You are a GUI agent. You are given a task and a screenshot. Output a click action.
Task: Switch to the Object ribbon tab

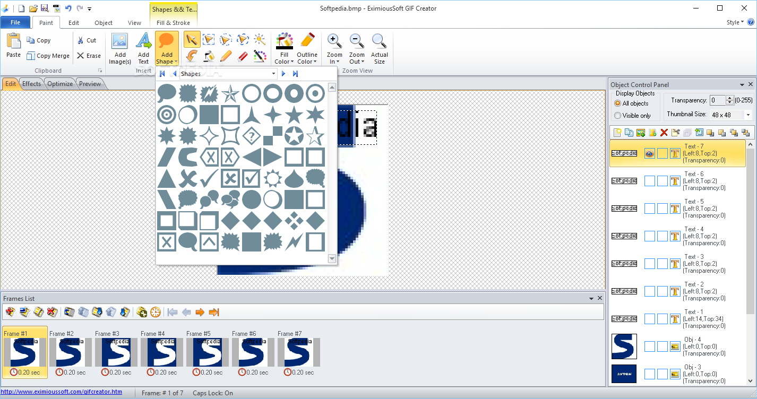104,23
